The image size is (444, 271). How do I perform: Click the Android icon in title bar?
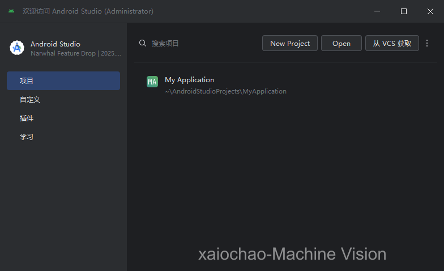coord(11,11)
